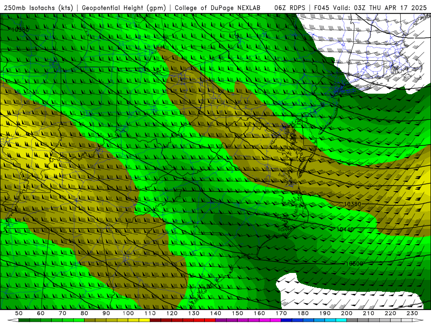Image resolution: width=431 pixels, height=323 pixels.
Task: Click the 'Geopotential Height (gpm)' title text
Action: 124,8
